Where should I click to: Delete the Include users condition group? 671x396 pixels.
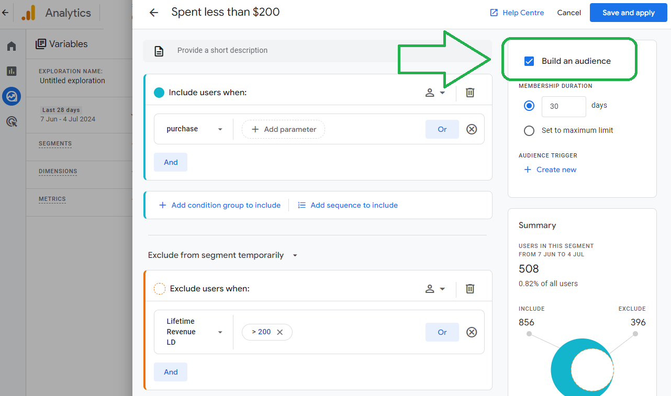pos(470,93)
